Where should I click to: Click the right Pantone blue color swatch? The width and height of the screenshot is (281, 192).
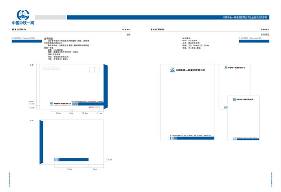[254, 41]
